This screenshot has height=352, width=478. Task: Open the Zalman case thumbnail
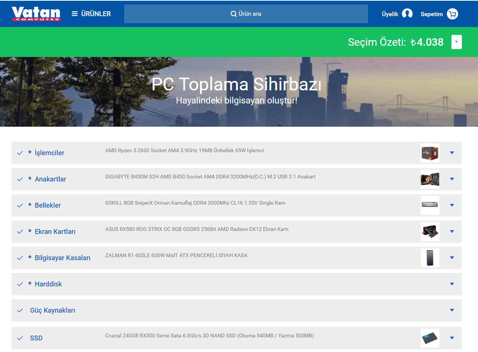[430, 258]
